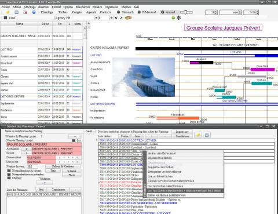
Task: Open the Thèmes menu
Action: [126, 7]
